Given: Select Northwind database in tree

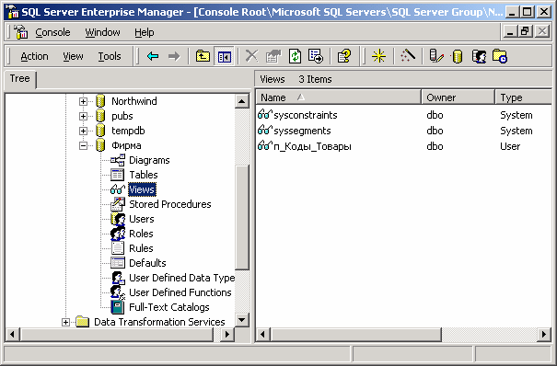Looking at the screenshot, I should tap(133, 101).
